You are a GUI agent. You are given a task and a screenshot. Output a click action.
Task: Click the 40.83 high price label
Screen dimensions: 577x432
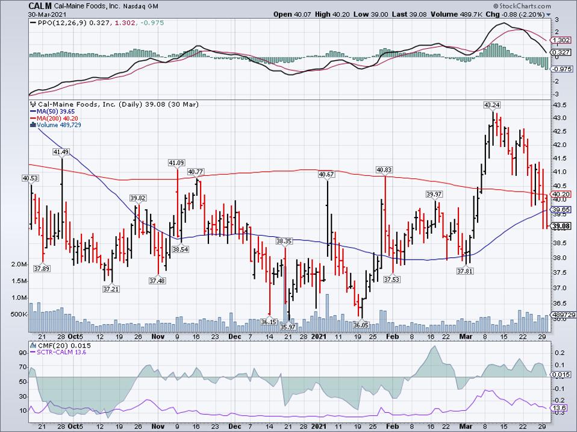click(384, 170)
